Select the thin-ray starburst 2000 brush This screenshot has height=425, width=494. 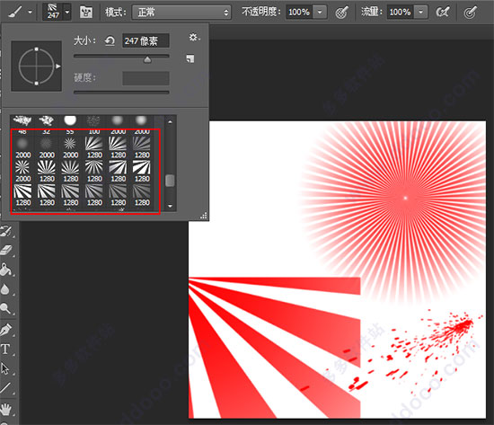[70, 147]
